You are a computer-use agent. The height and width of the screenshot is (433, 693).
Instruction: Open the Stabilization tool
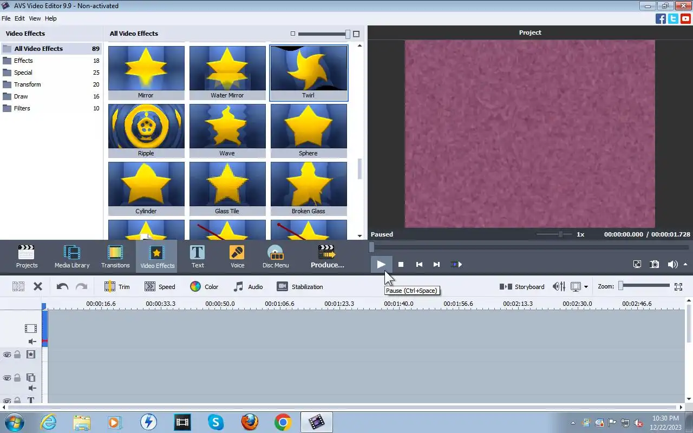(300, 287)
